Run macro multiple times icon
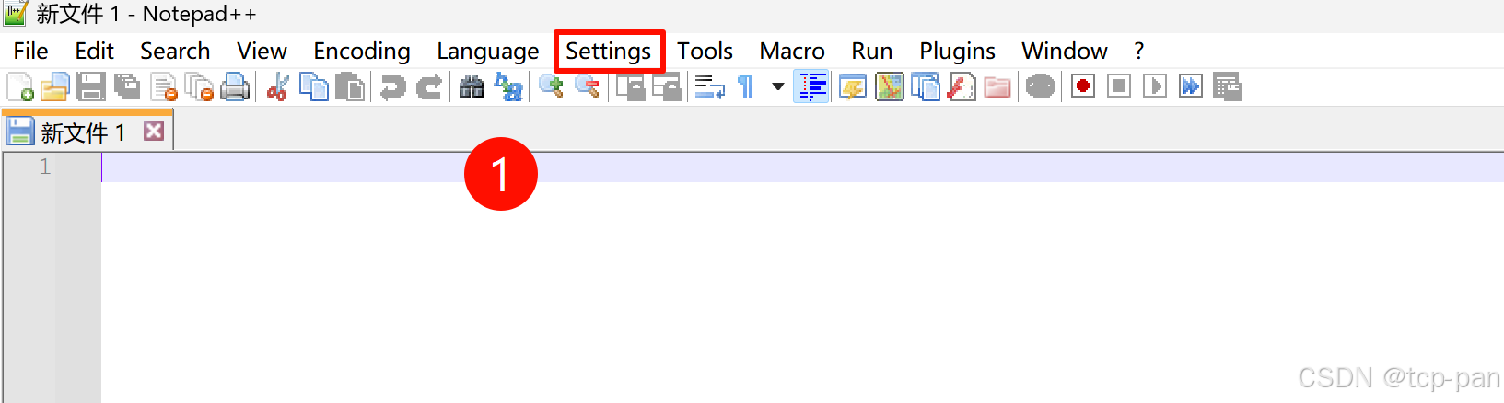The height and width of the screenshot is (403, 1504). (1191, 87)
